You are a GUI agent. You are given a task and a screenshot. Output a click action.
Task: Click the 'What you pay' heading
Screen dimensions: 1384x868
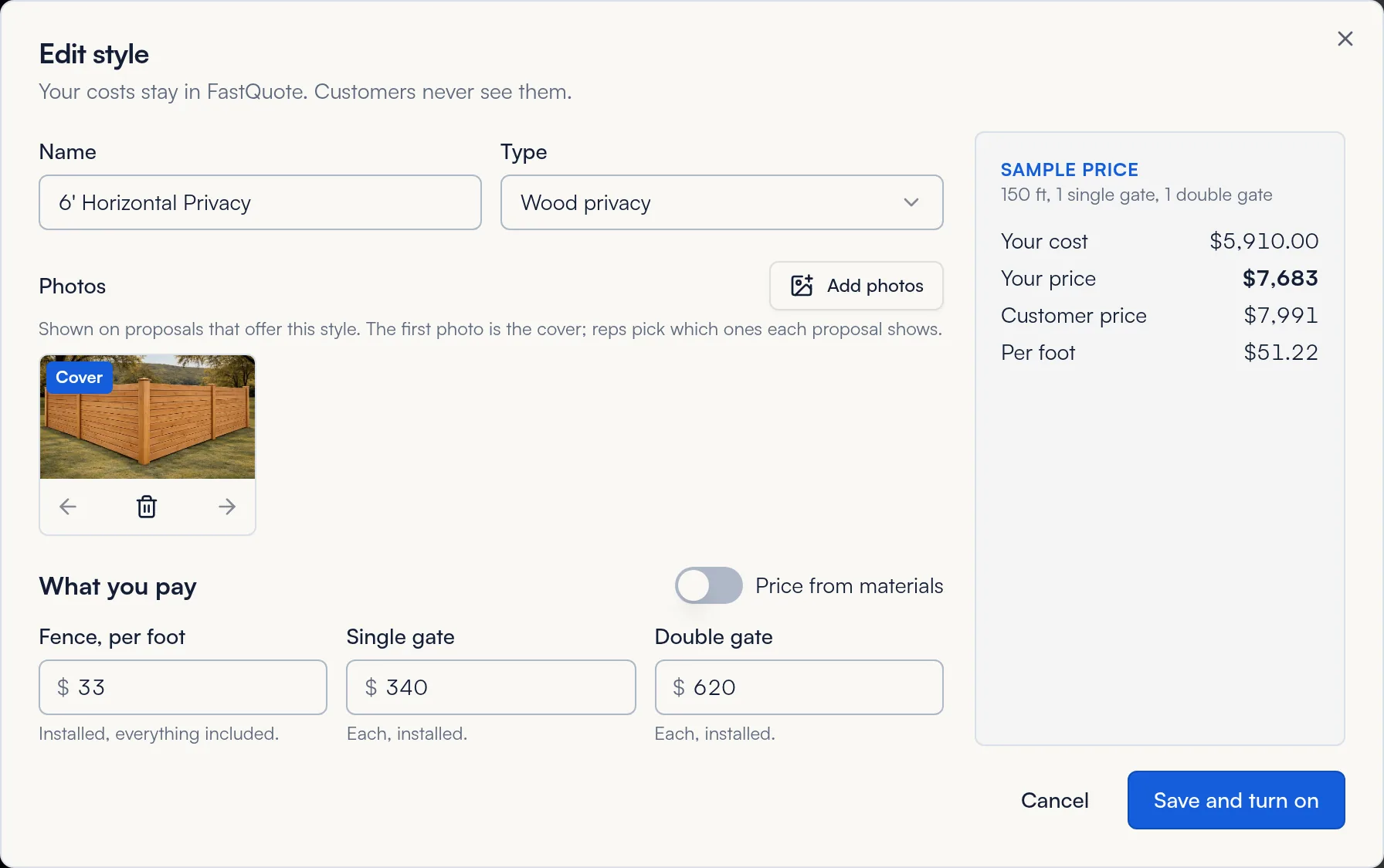click(118, 587)
